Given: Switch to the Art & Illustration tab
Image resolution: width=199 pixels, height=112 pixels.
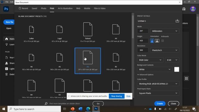Looking at the screenshot, I should pos(65,8).
